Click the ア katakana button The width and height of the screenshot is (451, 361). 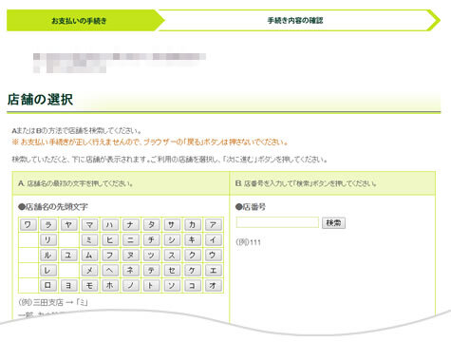pyautogui.click(x=213, y=225)
